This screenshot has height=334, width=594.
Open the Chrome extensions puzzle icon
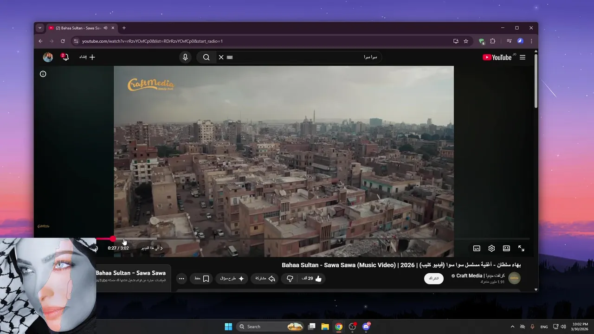tap(493, 41)
